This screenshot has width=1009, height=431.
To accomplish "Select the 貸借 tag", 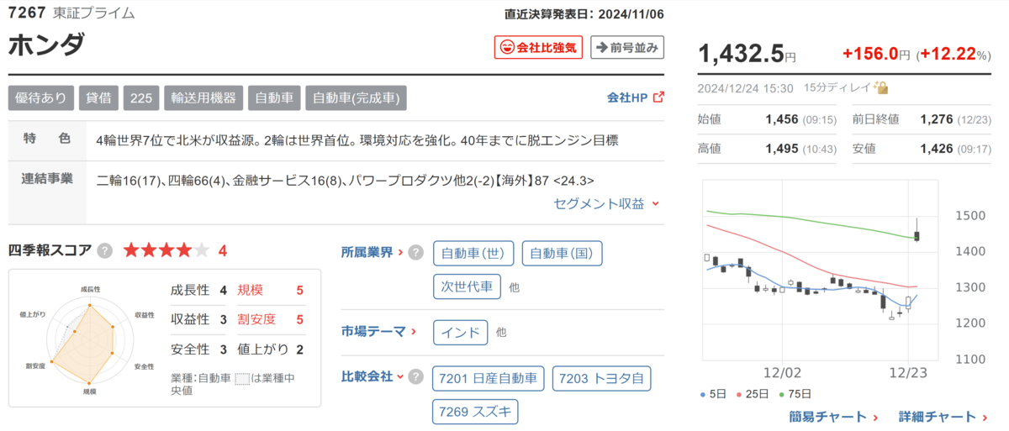I will pos(98,97).
